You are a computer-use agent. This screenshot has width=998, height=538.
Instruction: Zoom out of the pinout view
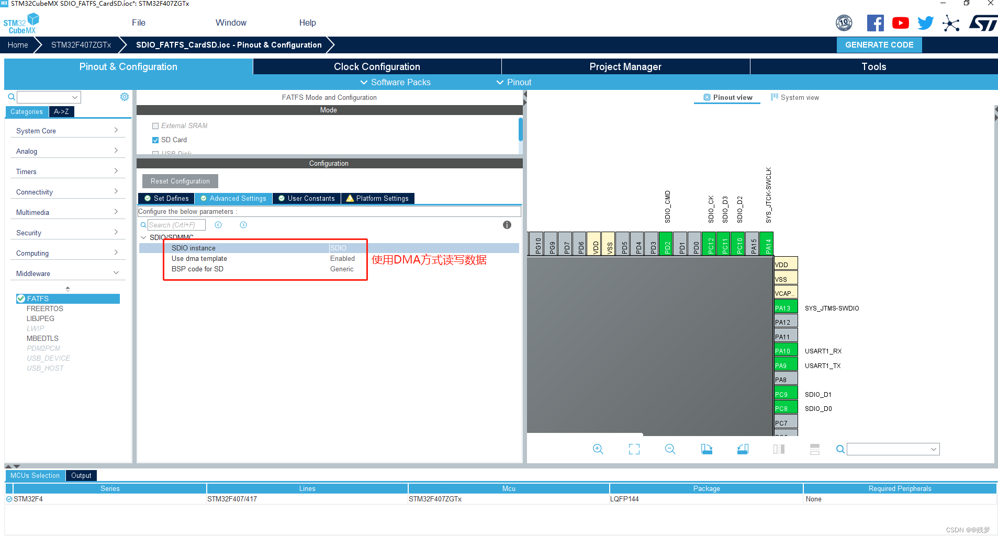coord(670,449)
